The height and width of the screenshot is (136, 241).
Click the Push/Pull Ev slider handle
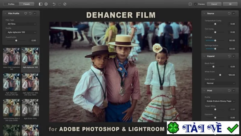pos(16,40)
